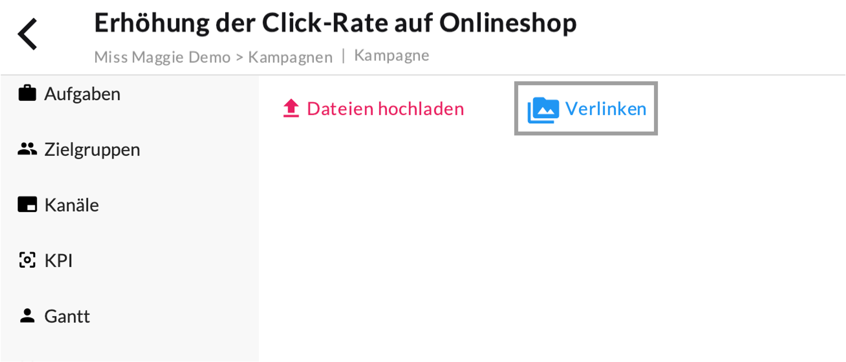Screen dimensions: 846x362
Task: Click the Verlinken text button
Action: click(605, 109)
